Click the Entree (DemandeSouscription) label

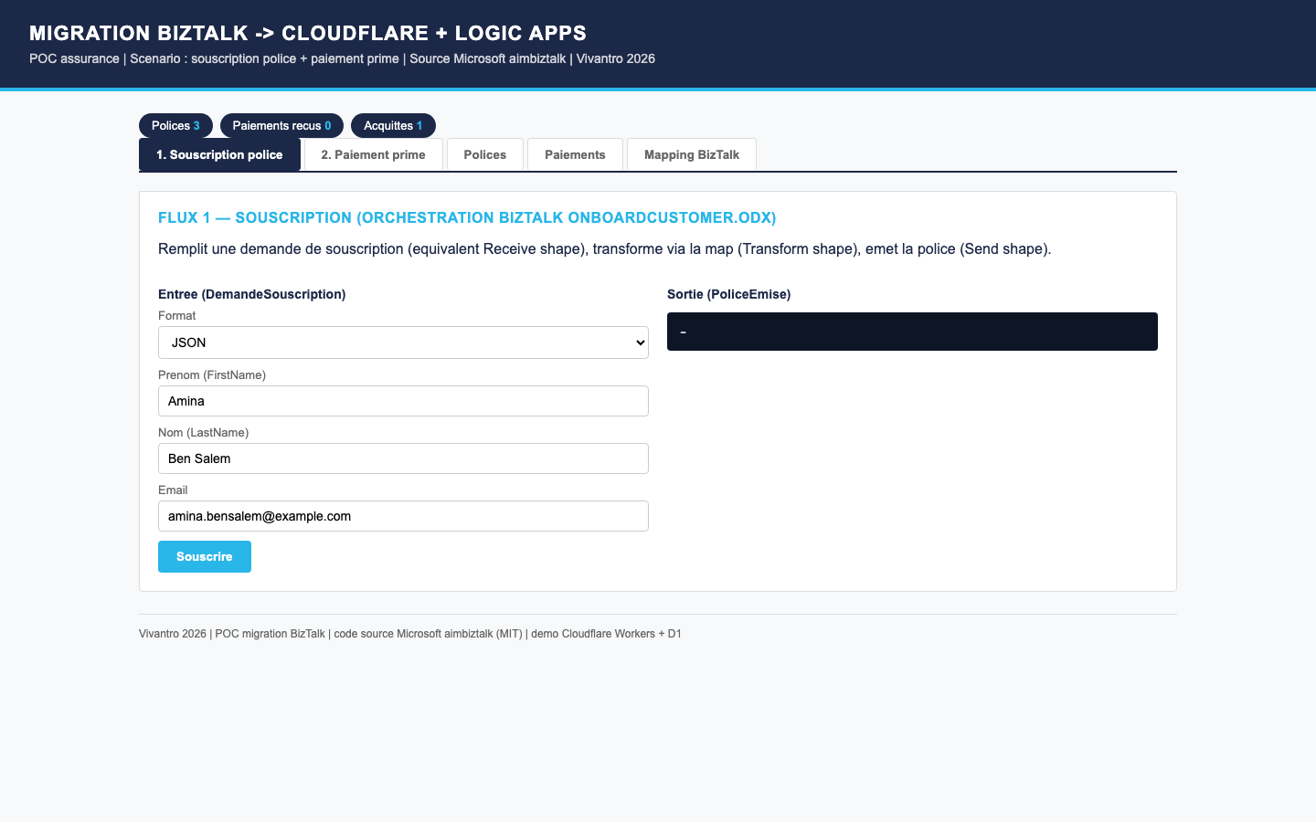pyautogui.click(x=251, y=294)
